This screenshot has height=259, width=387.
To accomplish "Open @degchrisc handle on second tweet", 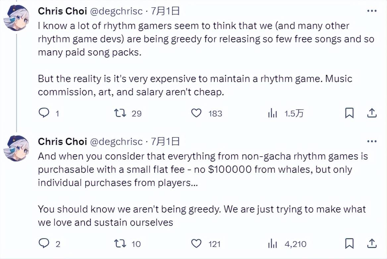I will (116, 142).
